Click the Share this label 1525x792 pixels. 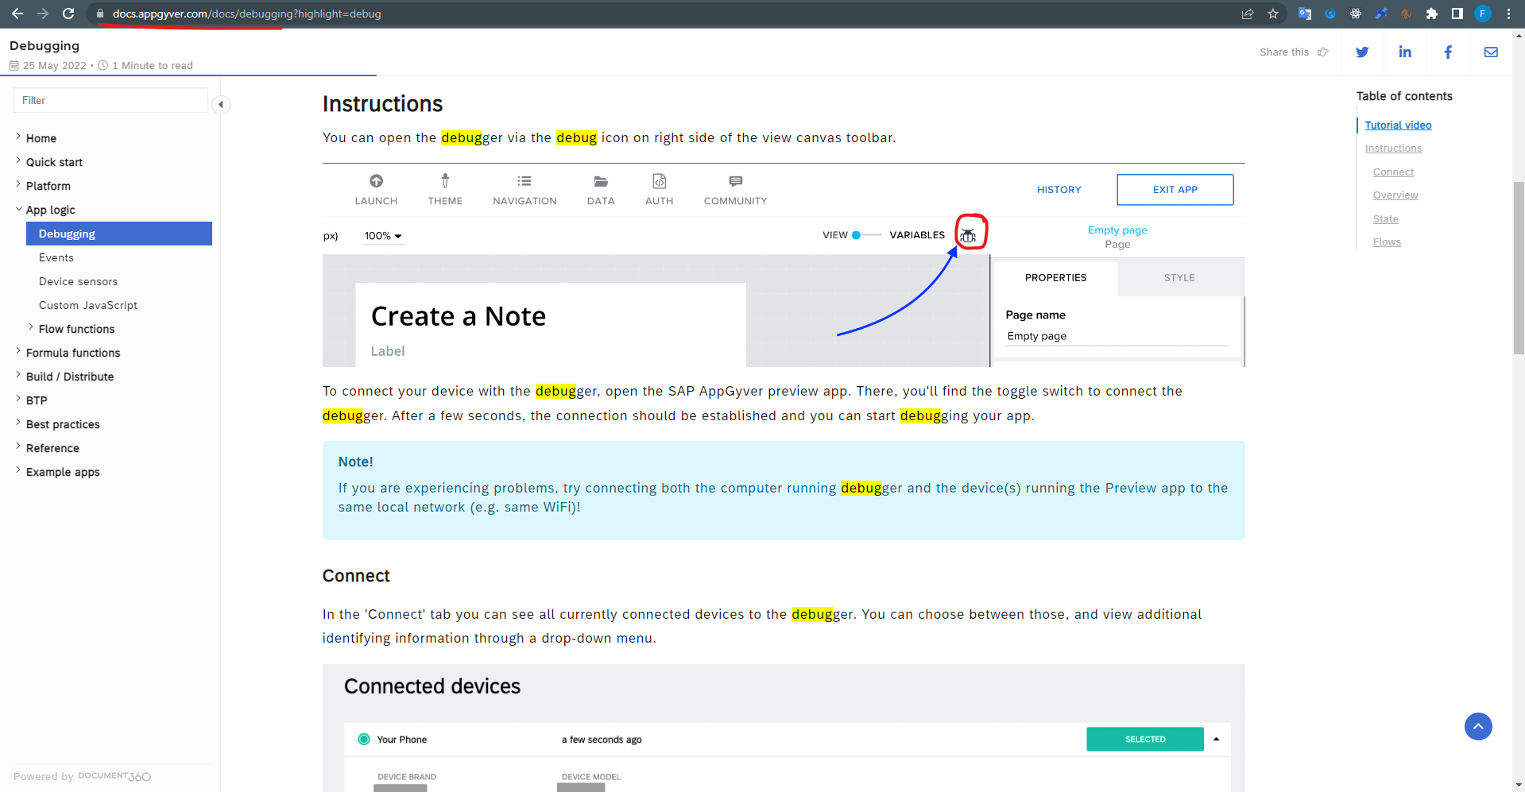click(x=1283, y=52)
